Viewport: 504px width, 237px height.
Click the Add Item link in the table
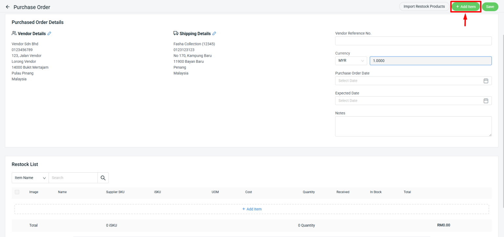(x=252, y=209)
